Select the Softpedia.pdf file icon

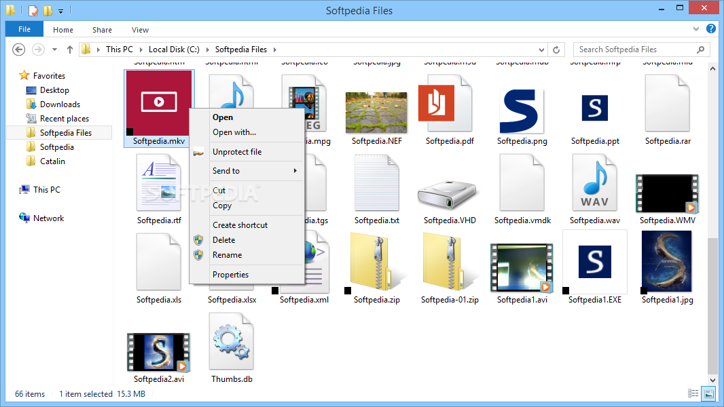445,103
